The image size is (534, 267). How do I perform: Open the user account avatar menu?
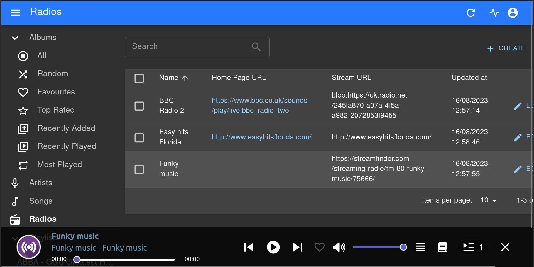pyautogui.click(x=513, y=13)
